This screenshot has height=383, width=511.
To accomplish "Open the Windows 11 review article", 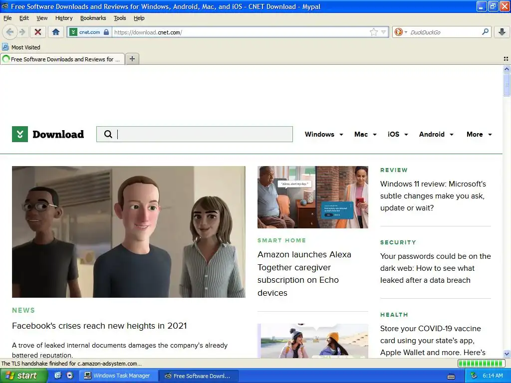I will (433, 195).
